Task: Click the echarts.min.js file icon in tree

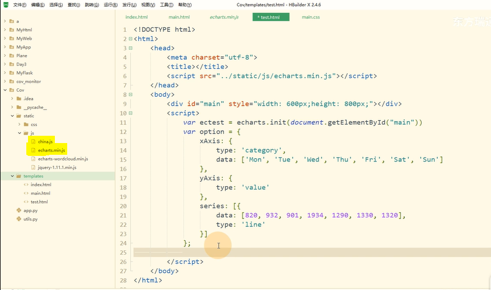Action: click(34, 150)
